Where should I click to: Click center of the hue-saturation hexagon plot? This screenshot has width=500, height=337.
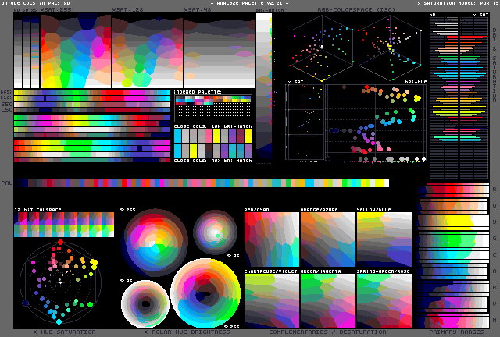tap(59, 282)
